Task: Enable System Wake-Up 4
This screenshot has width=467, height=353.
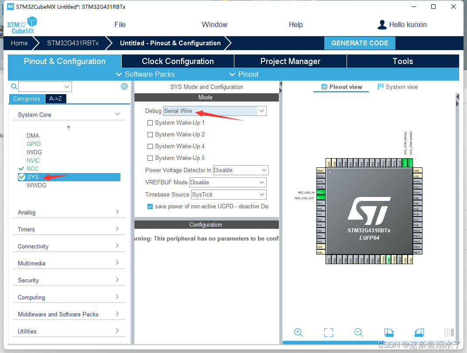Action: click(150, 146)
